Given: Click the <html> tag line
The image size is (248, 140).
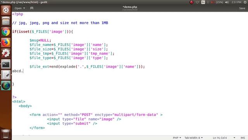Looking at the screenshot, I should point(19,101).
